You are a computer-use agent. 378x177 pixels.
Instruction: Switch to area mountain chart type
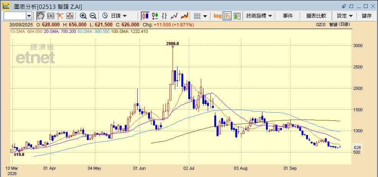click(184, 16)
